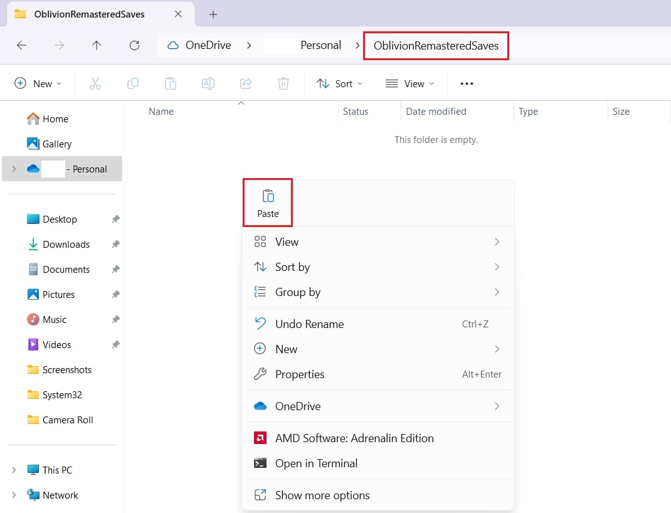671x513 pixels.
Task: Open the See more ellipsis menu
Action: 467,83
